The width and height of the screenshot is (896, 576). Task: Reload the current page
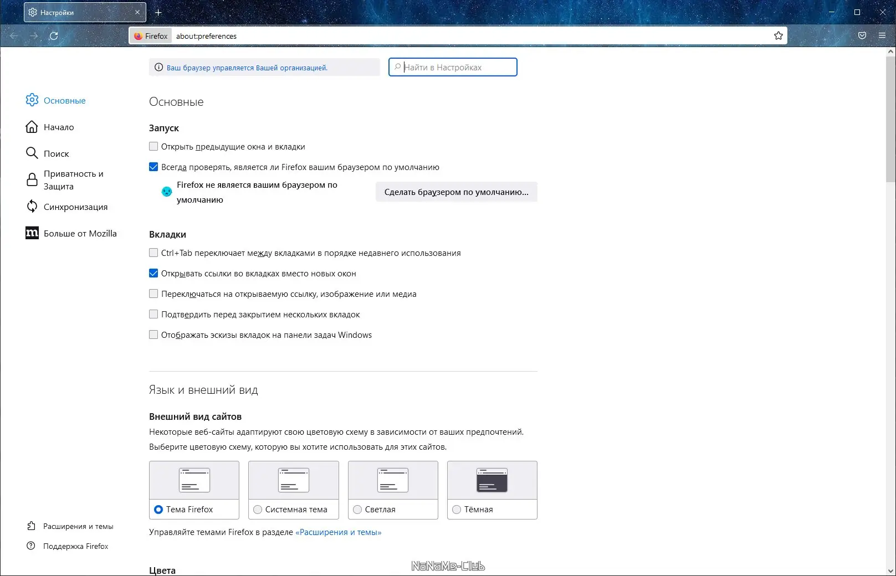[x=54, y=36]
